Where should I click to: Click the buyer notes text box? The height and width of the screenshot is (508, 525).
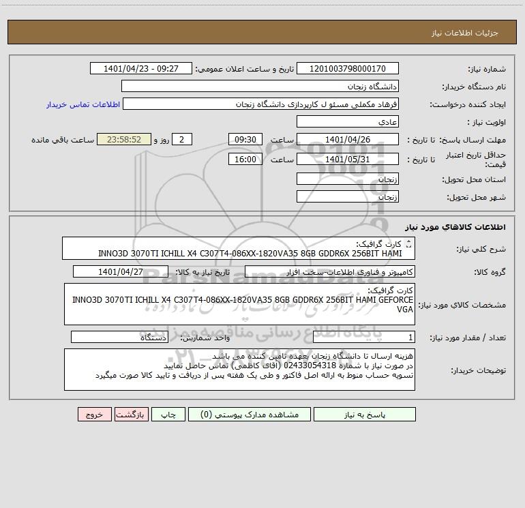coord(239,370)
